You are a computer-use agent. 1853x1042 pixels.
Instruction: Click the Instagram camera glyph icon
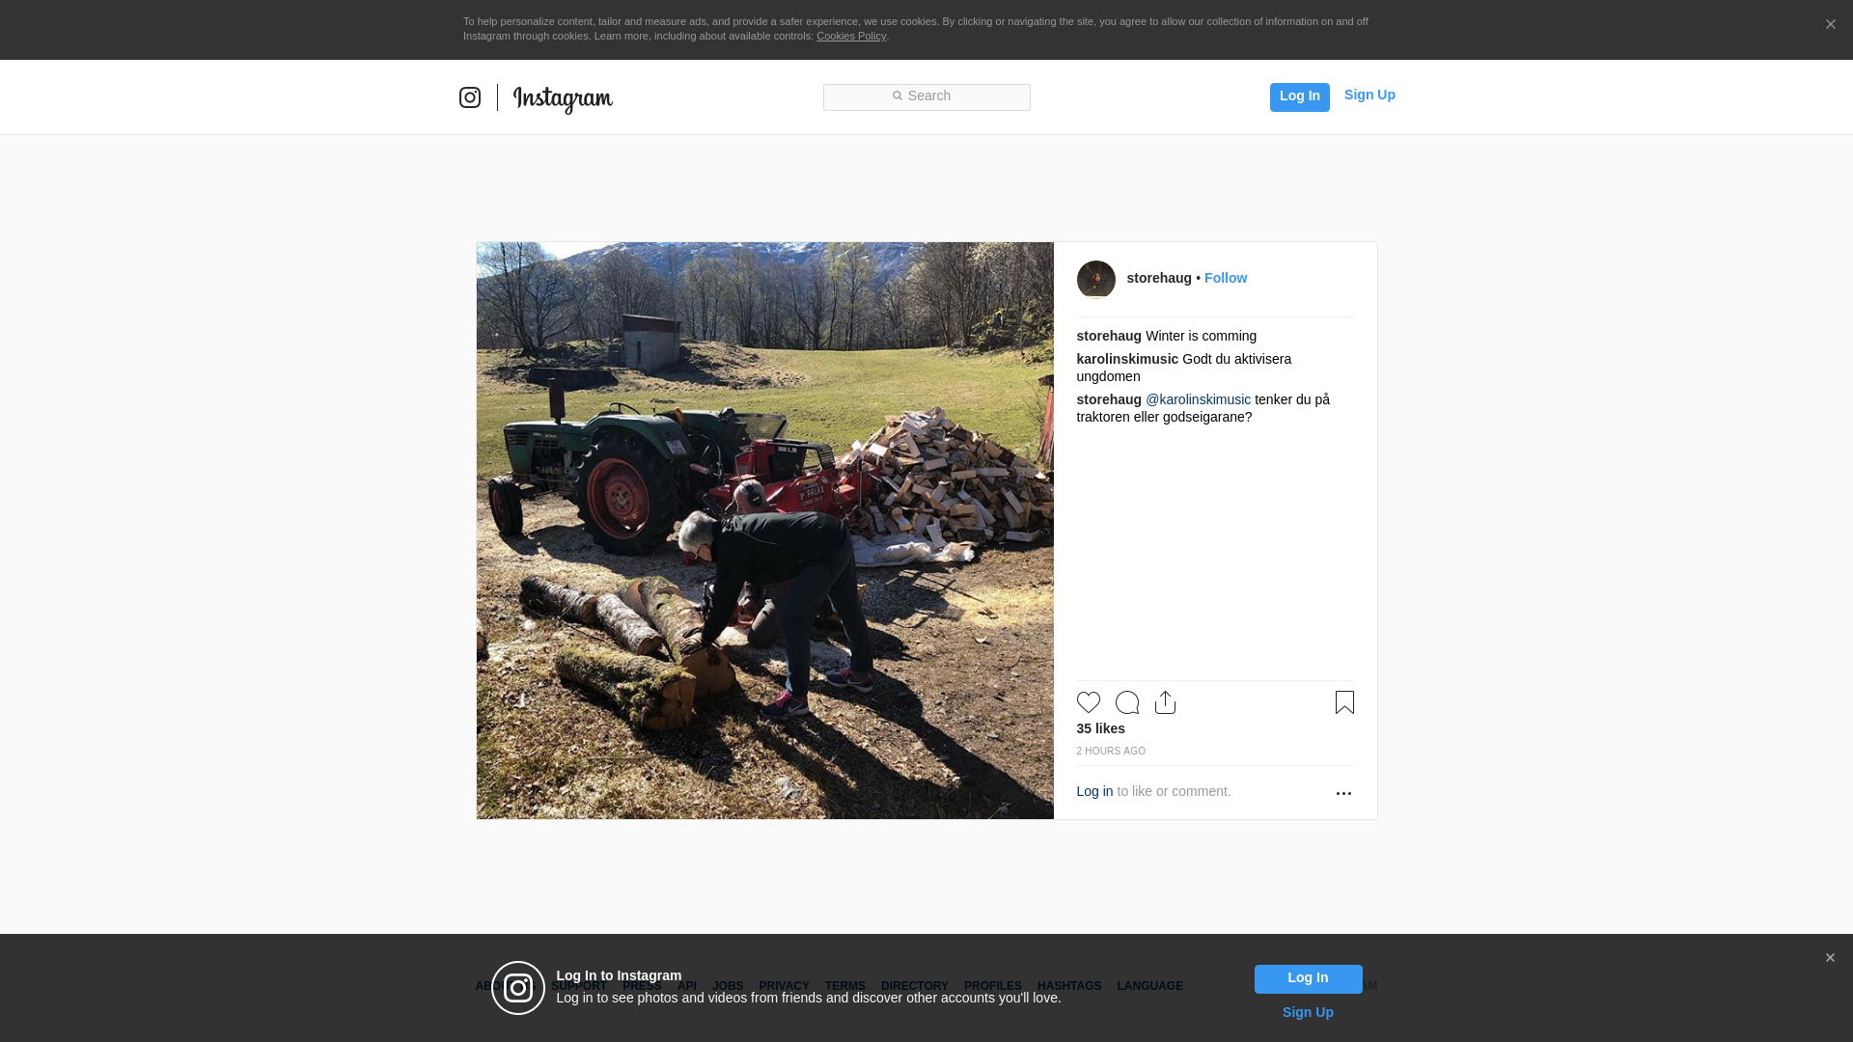click(x=470, y=97)
